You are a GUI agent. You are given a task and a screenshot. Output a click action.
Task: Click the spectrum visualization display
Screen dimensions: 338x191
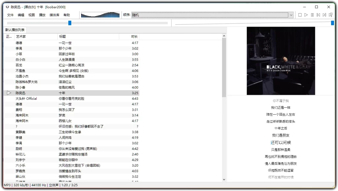click(101, 14)
